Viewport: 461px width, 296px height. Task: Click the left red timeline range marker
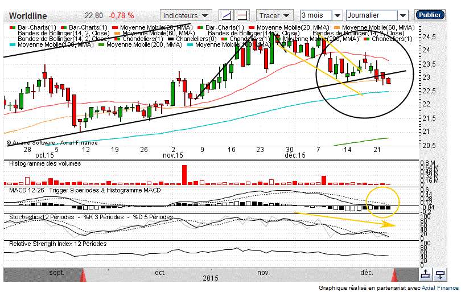tap(83, 276)
